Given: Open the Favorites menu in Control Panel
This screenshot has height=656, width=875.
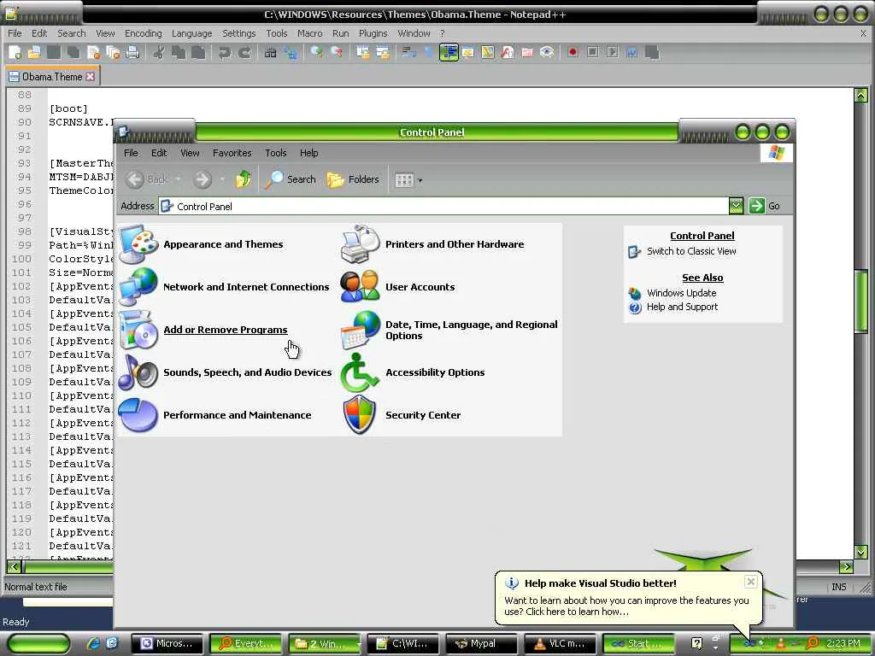Looking at the screenshot, I should [x=232, y=153].
